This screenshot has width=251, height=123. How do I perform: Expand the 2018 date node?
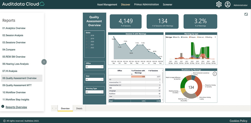[87, 35]
